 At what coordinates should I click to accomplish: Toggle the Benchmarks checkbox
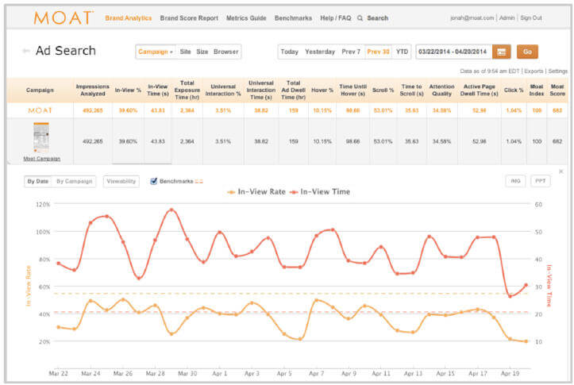tap(154, 181)
